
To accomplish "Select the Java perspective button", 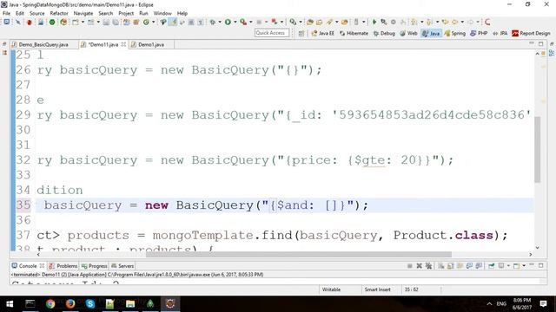I will click(431, 33).
